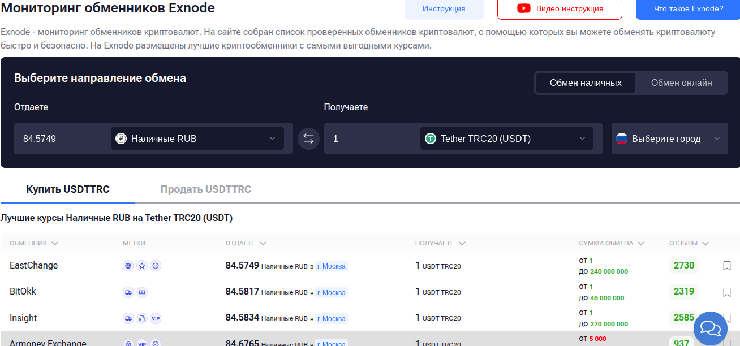The width and height of the screenshot is (740, 346).
Task: Open the BitOkk exchanger link
Action: tap(23, 292)
